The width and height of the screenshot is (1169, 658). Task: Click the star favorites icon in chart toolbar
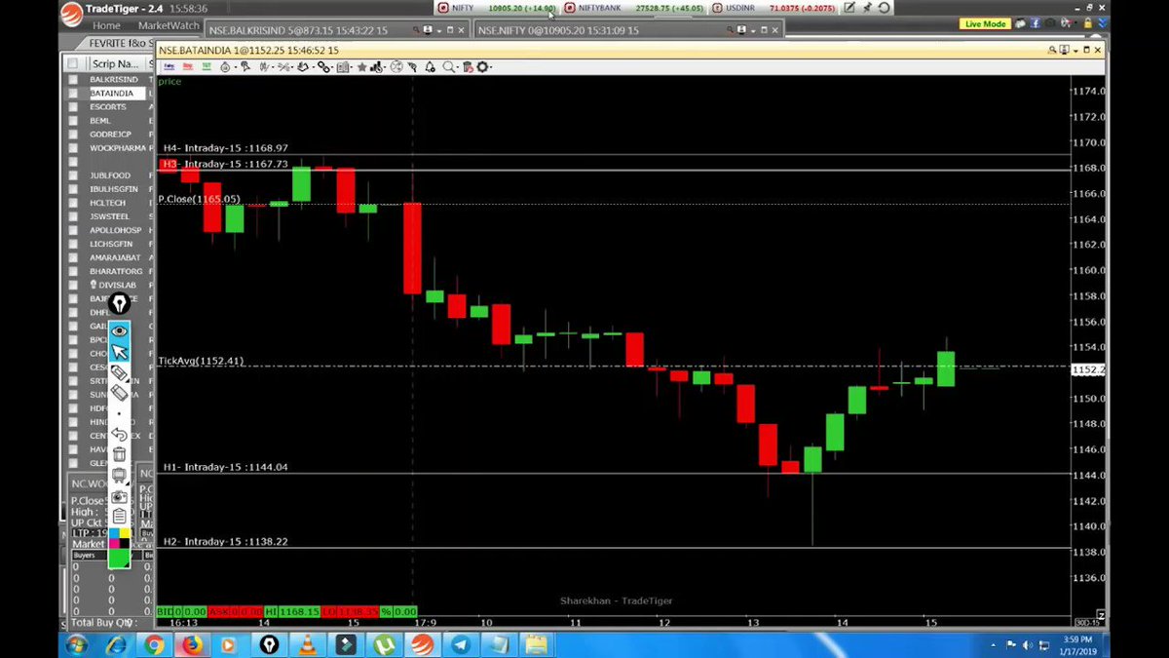tap(361, 67)
